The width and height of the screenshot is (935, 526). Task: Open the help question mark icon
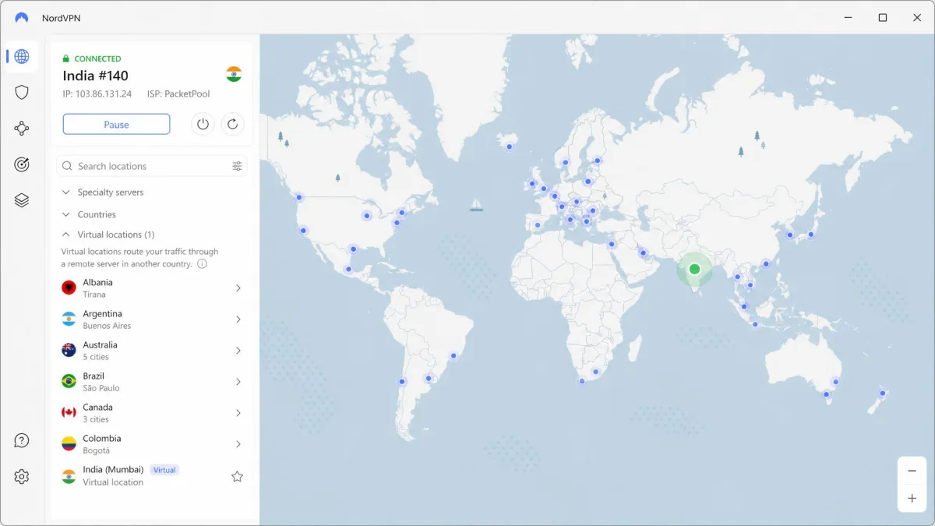coord(22,441)
